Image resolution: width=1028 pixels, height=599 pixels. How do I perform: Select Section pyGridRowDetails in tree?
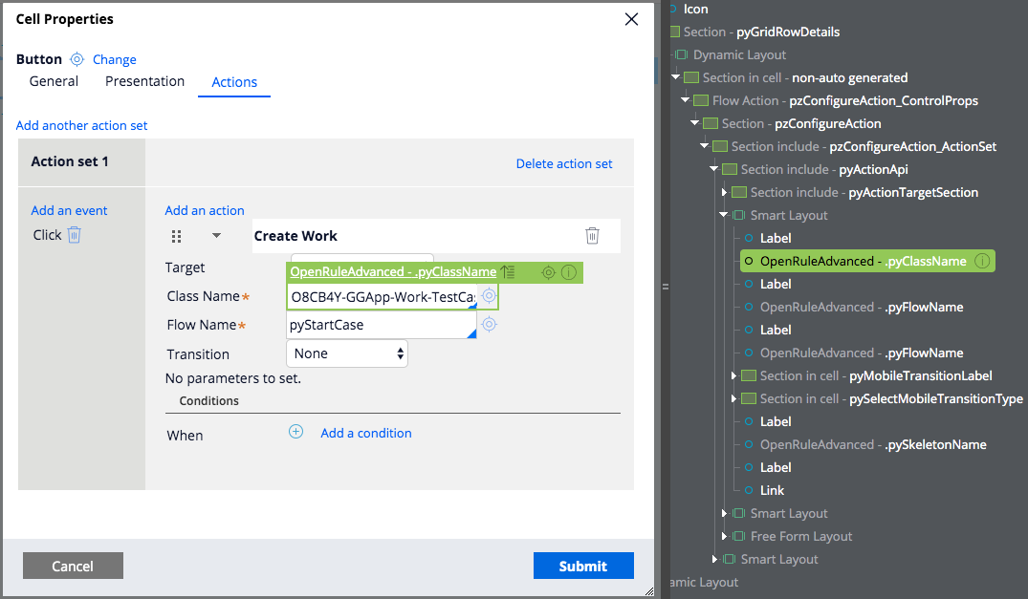pyautogui.click(x=761, y=32)
